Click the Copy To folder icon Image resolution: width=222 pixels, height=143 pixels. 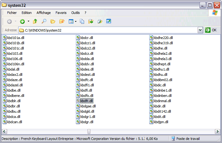tap(100, 21)
